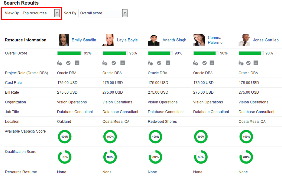This screenshot has height=178, width=282.
Task: Click the Search Results heading
Action: (21, 3)
